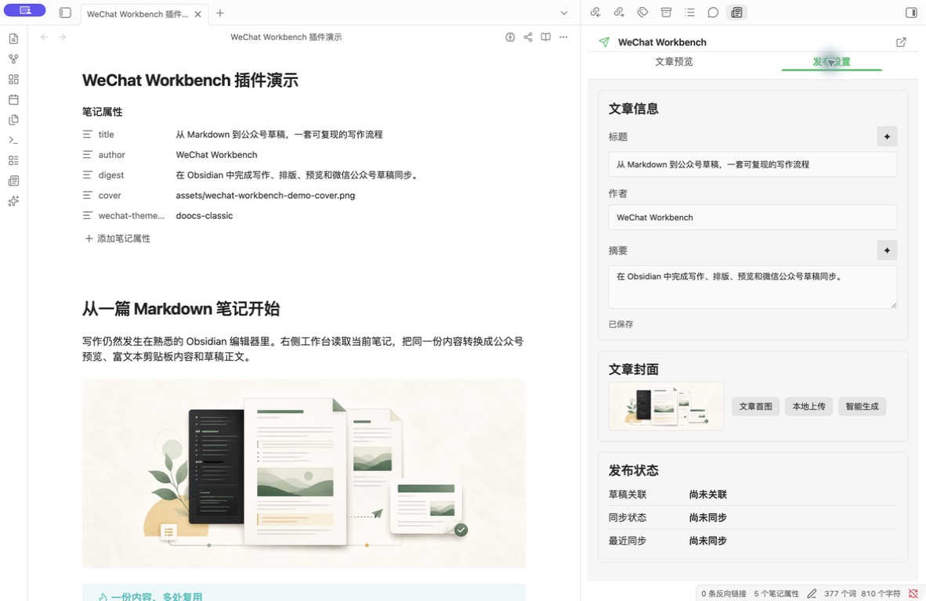This screenshot has height=601, width=926.
Task: Click the property type icon beside title
Action: (x=88, y=135)
